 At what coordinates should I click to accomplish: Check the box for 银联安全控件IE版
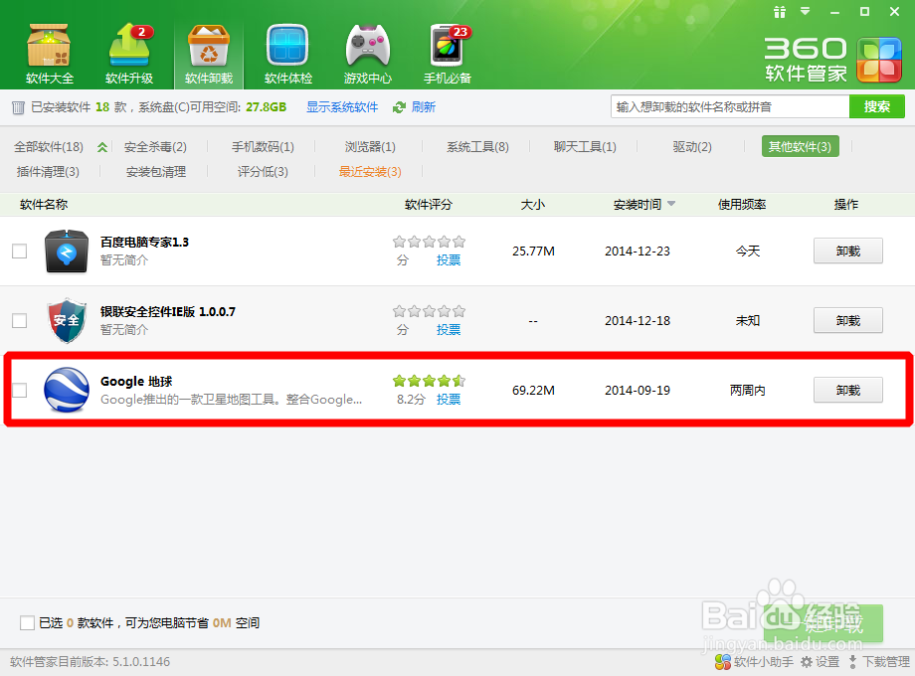[19, 320]
